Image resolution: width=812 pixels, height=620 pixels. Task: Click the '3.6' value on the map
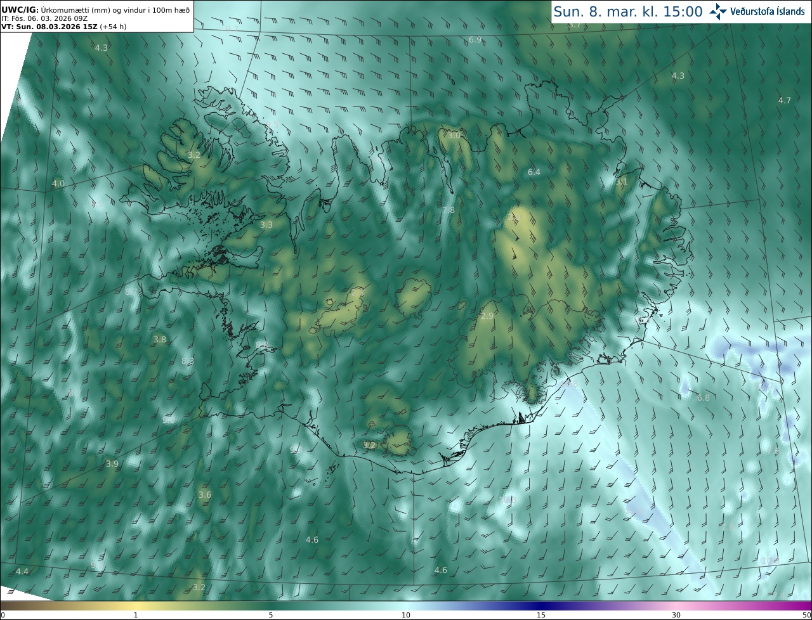[205, 495]
